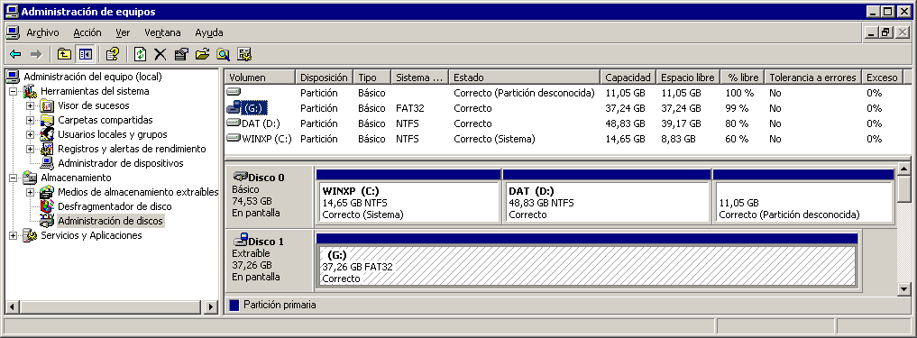Toggle the Show/Hide console tree icon
Image resolution: width=917 pixels, height=338 pixels.
86,54
